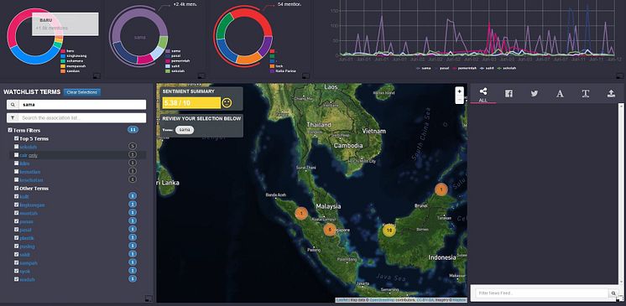Click the count badge 5 beside 'sekolah'
626x306 pixels.
tap(133, 147)
